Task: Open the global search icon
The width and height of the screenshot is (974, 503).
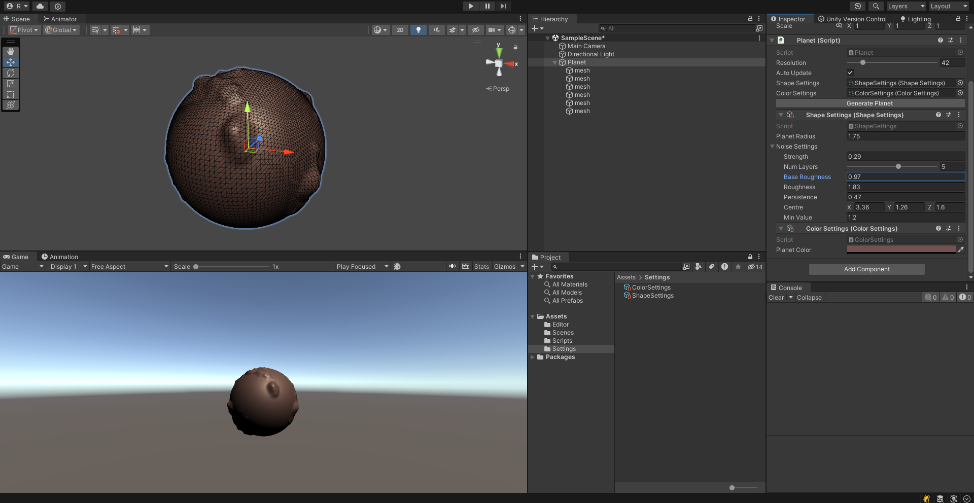Action: [x=876, y=6]
